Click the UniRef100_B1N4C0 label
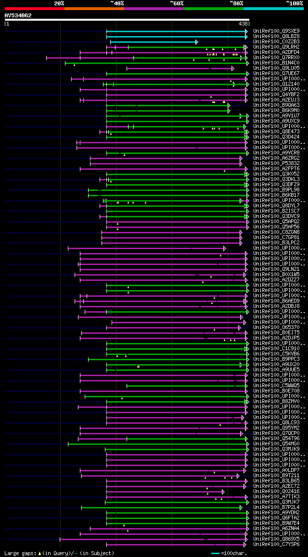308x557 pixels. (x=276, y=63)
